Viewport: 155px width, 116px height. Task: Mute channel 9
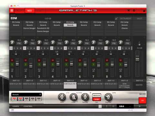tap(120, 60)
